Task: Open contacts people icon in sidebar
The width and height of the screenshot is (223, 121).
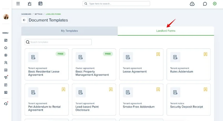Action: pyautogui.click(x=6, y=63)
